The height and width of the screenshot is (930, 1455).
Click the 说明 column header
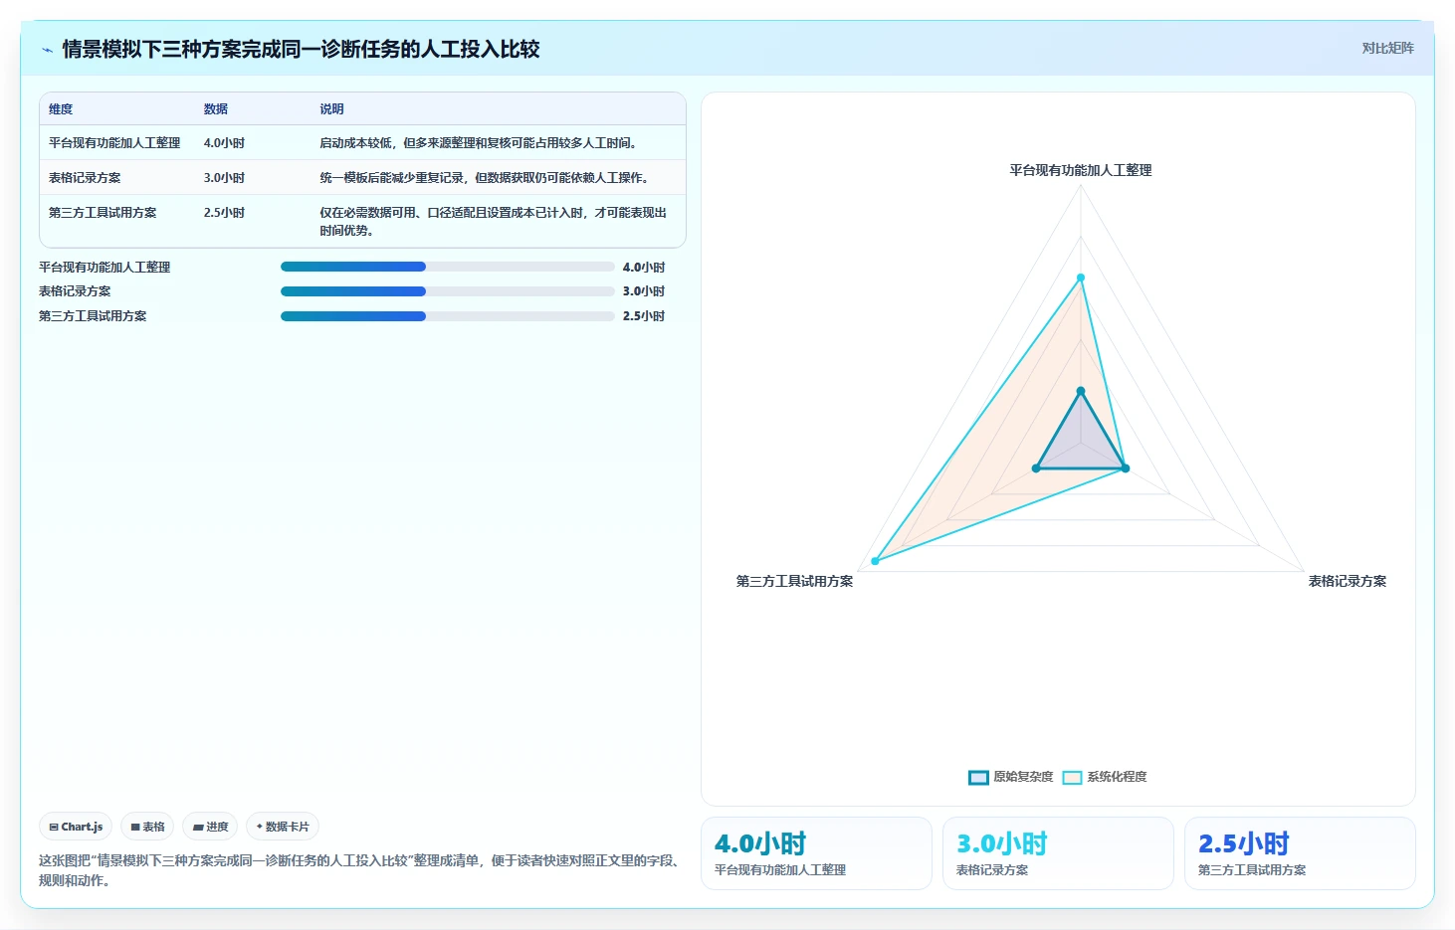point(331,109)
